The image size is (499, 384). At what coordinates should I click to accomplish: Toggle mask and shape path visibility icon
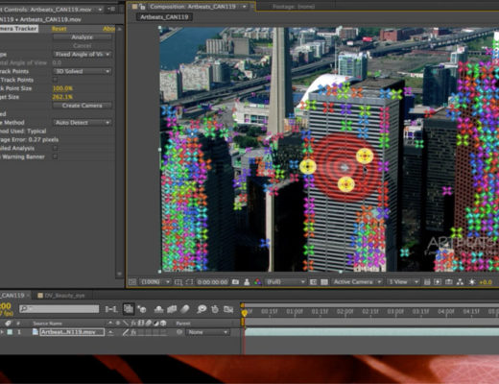point(189,282)
